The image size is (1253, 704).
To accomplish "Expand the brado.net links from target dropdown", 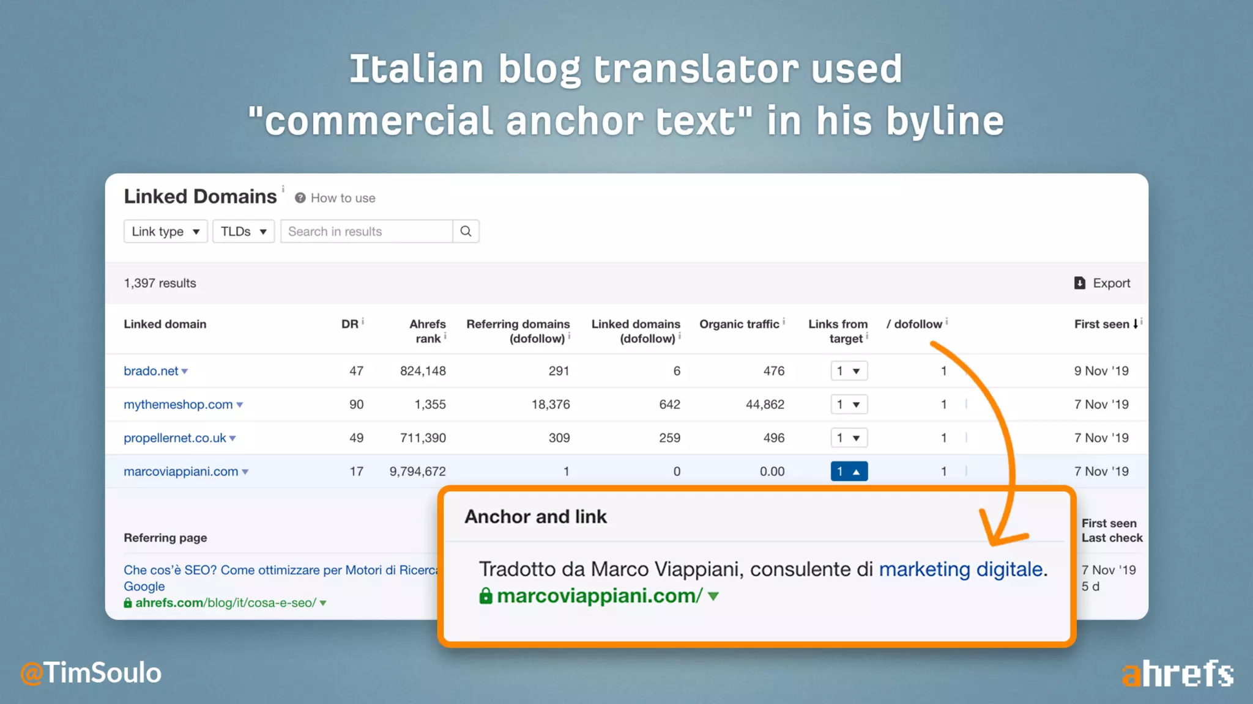I will [x=849, y=371].
